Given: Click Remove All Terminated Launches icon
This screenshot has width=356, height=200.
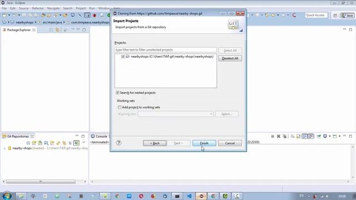Looking at the screenshot, I should (x=284, y=136).
